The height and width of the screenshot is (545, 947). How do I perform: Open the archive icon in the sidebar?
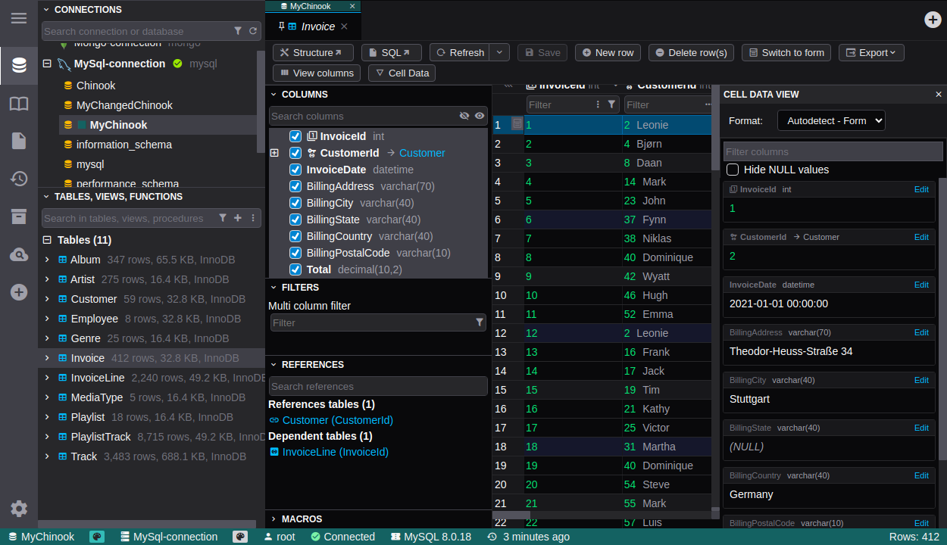19,216
